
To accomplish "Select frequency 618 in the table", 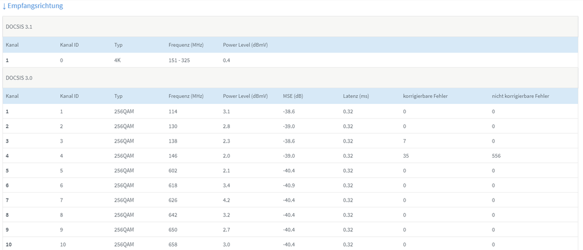I will (x=173, y=185).
